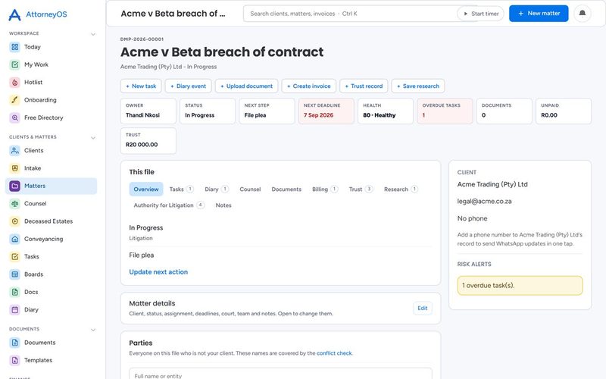Open the Trust tab

361,189
